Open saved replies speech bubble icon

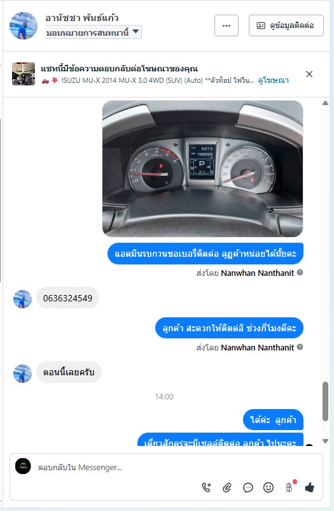coord(248,487)
